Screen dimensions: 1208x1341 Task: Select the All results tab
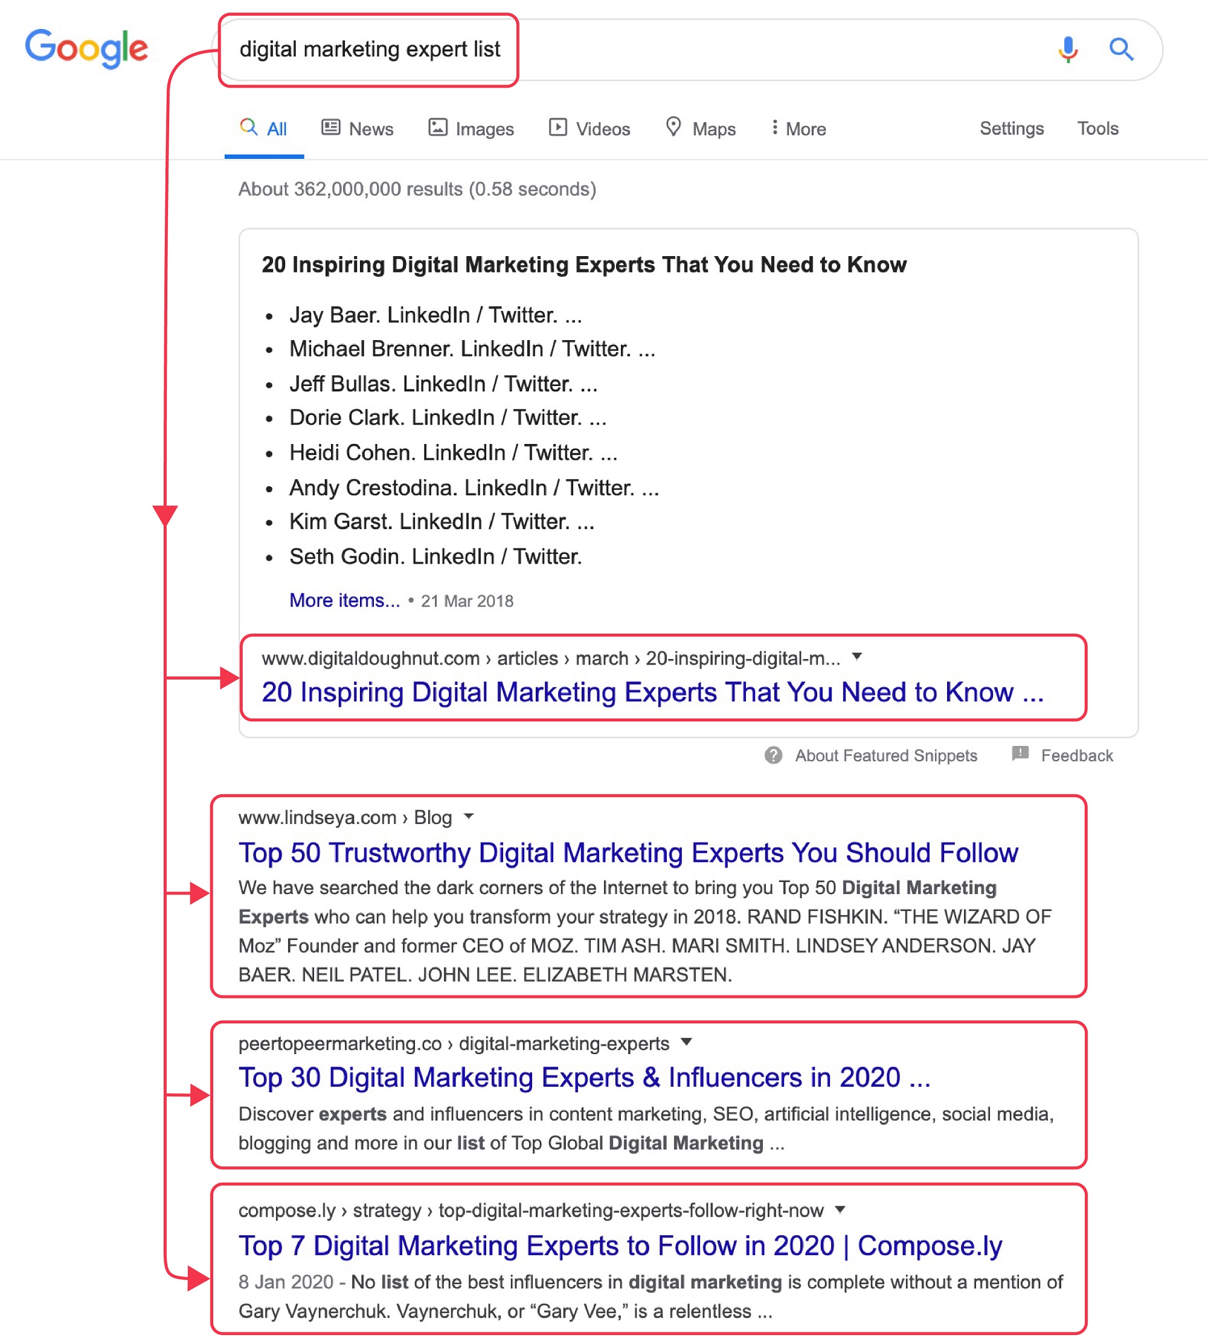pyautogui.click(x=263, y=128)
